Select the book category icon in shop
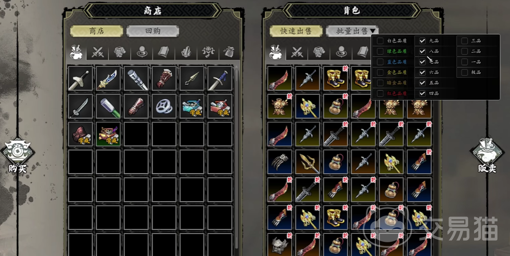Viewport: 510px width, 256px height. pyautogui.click(x=163, y=53)
